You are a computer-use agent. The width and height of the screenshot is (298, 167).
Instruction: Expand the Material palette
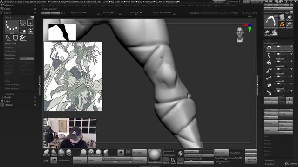point(8,5)
